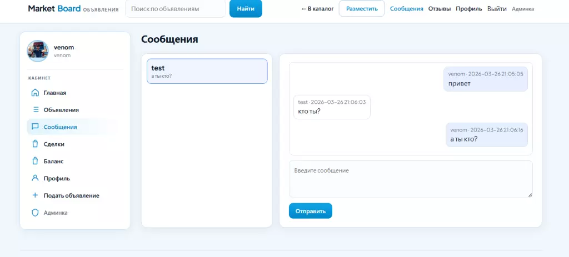Follow the ← В каталог link
Image resolution: width=569 pixels, height=257 pixels.
point(319,9)
